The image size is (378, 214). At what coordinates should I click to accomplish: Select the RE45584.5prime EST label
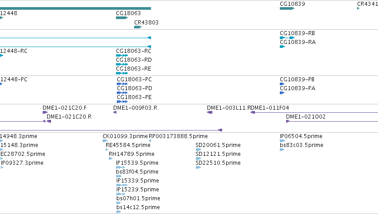(x=128, y=145)
